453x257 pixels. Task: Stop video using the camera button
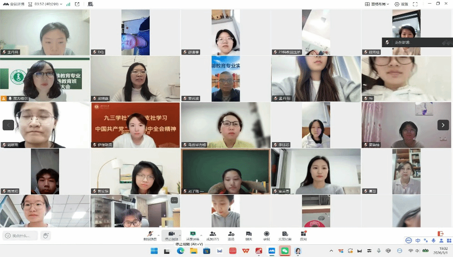171,234
